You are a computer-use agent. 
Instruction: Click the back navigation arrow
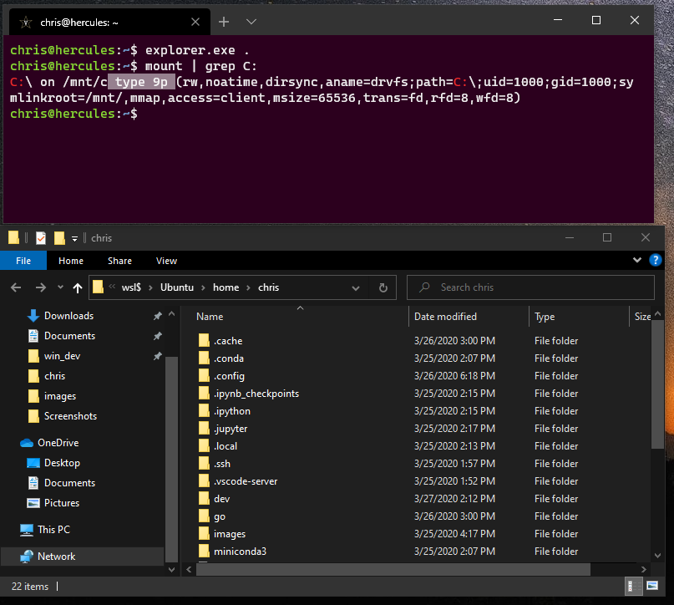pyautogui.click(x=16, y=287)
